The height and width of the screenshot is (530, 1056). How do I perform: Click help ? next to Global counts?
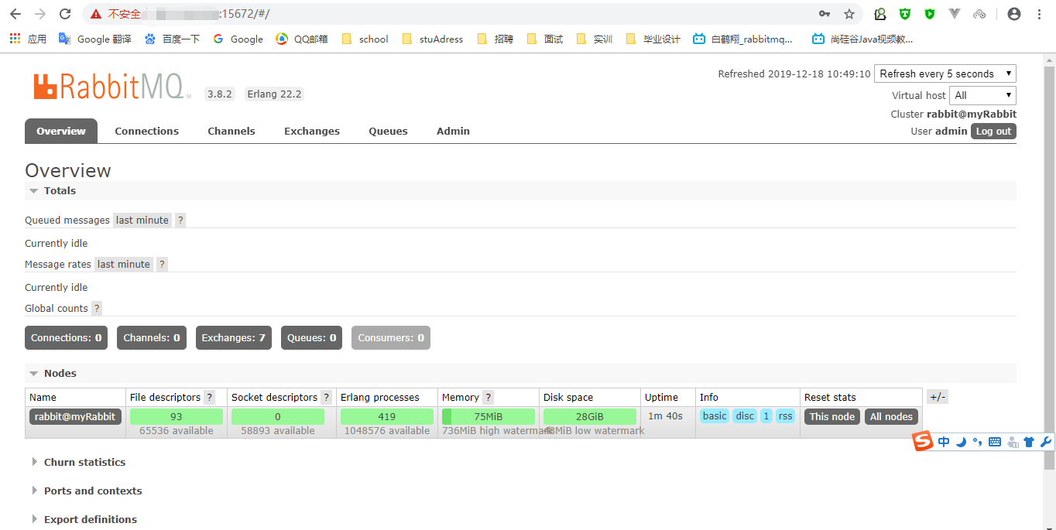97,308
